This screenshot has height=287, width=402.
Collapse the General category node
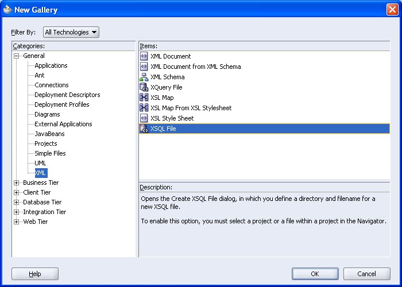pyautogui.click(x=17, y=56)
